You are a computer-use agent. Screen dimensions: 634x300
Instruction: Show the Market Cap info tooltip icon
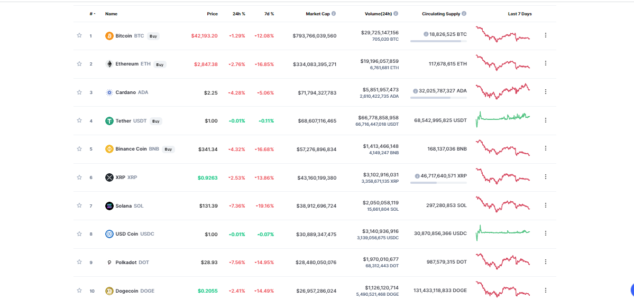click(334, 14)
